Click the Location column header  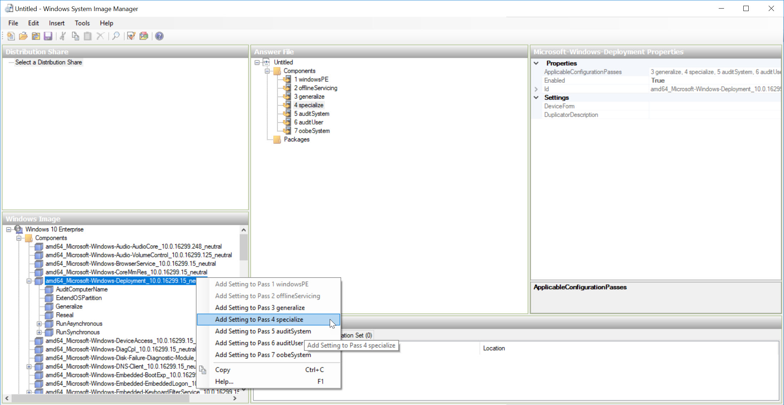click(x=494, y=348)
